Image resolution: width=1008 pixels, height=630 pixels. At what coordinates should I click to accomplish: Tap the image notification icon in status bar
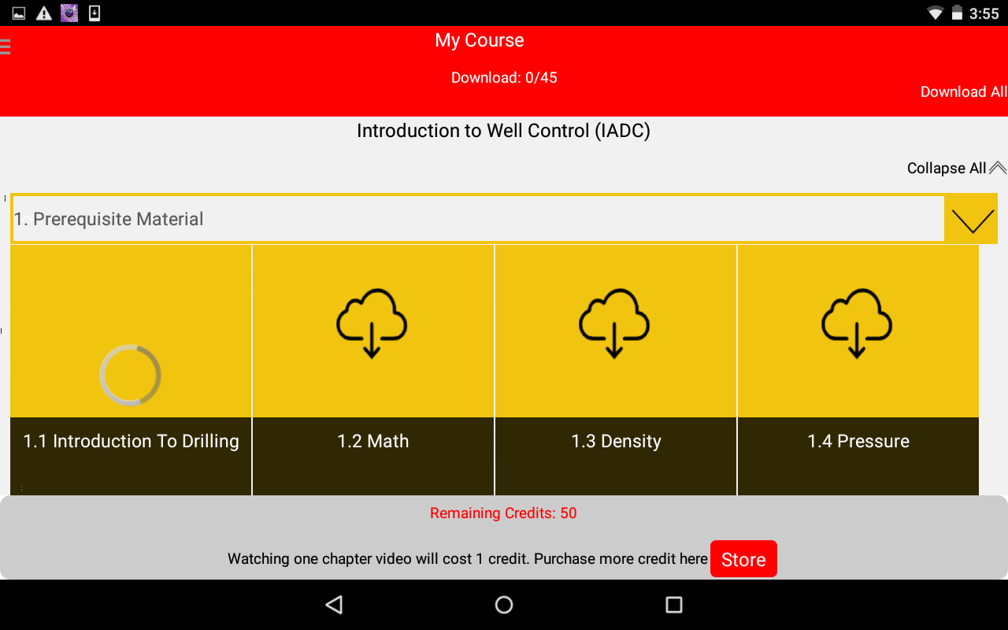[x=19, y=13]
